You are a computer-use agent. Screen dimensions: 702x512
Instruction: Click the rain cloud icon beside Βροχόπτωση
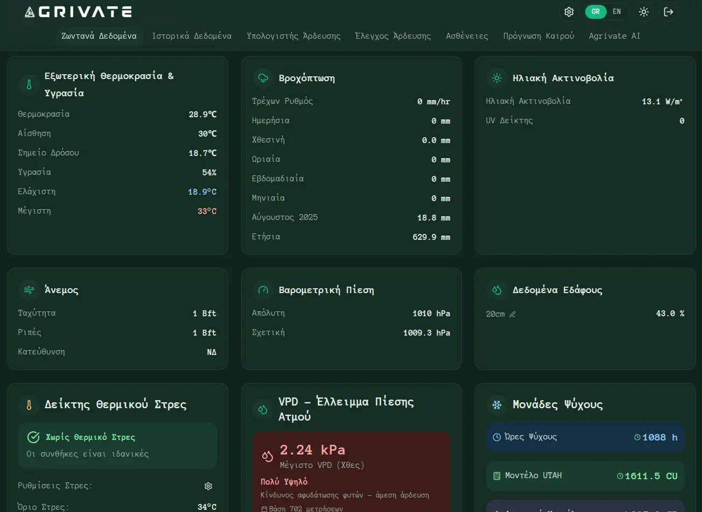(x=263, y=78)
